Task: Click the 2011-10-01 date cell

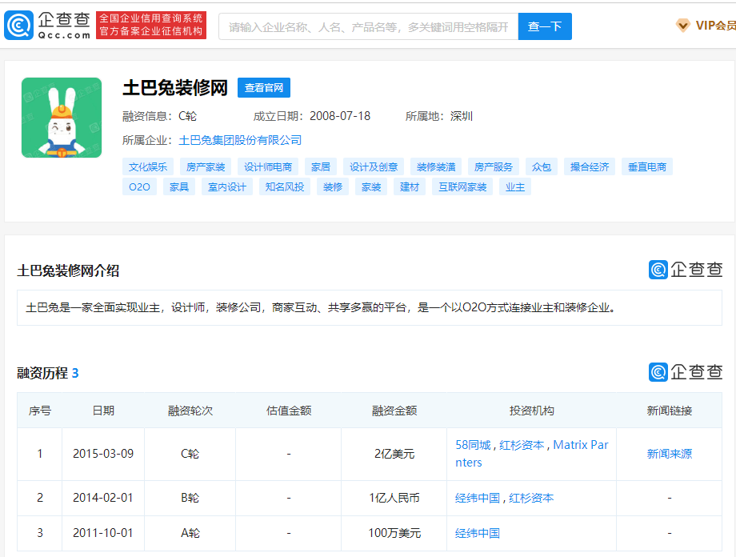Action: (x=103, y=533)
